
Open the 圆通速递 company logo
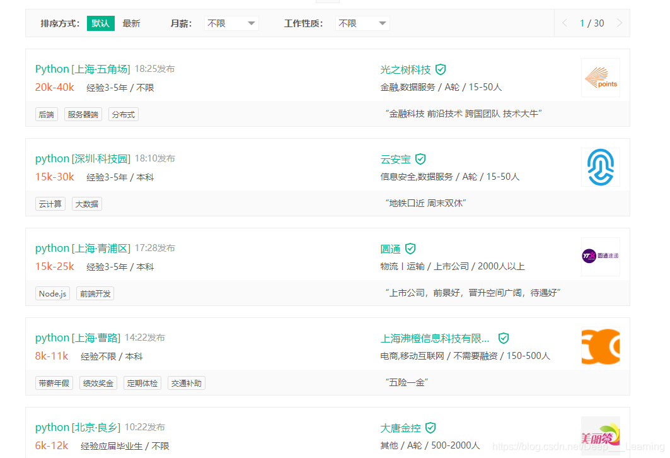coord(600,257)
